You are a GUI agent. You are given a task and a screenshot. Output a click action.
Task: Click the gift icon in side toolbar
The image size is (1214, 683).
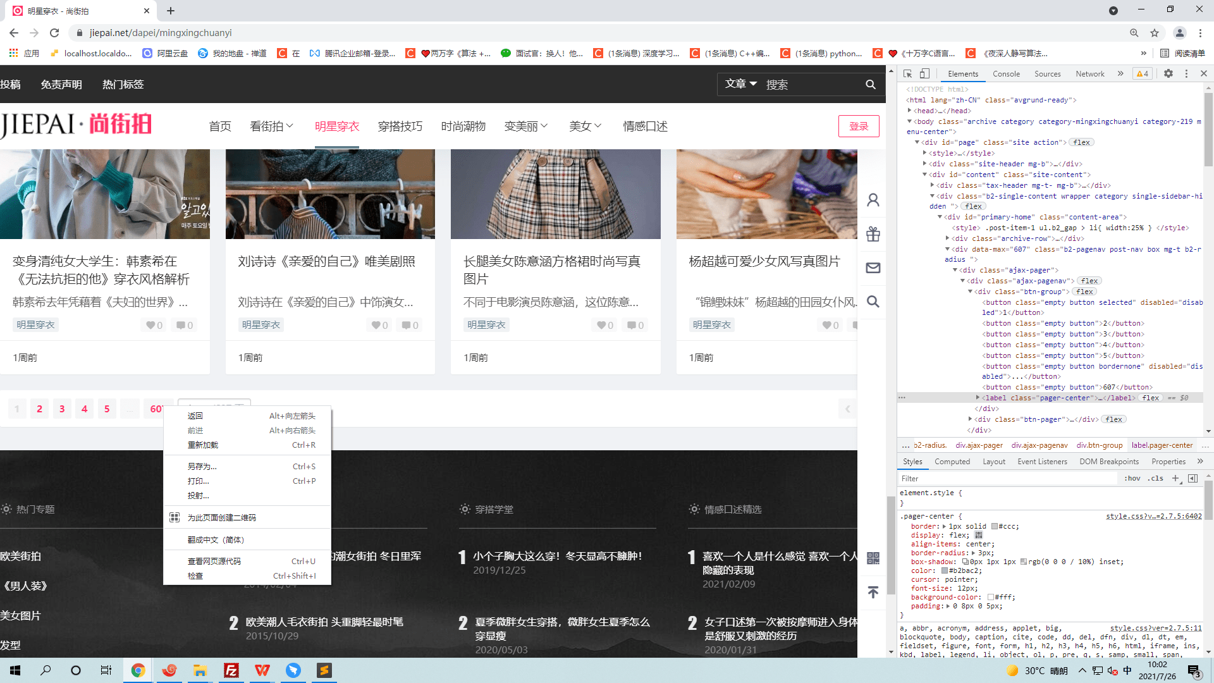[x=873, y=234]
